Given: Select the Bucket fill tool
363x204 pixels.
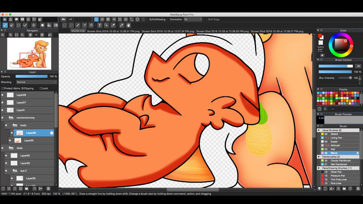Looking at the screenshot, I should click(49, 25).
